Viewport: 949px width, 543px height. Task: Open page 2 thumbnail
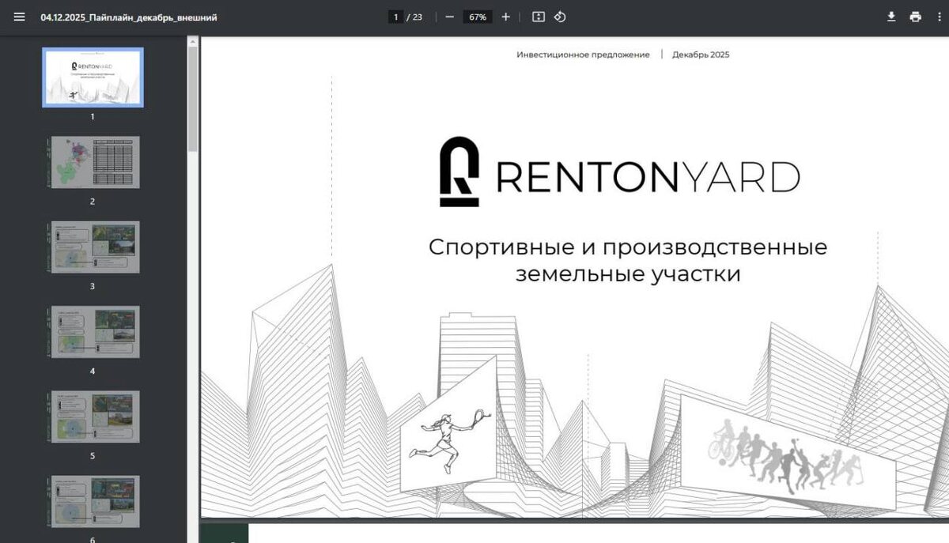tap(96, 162)
